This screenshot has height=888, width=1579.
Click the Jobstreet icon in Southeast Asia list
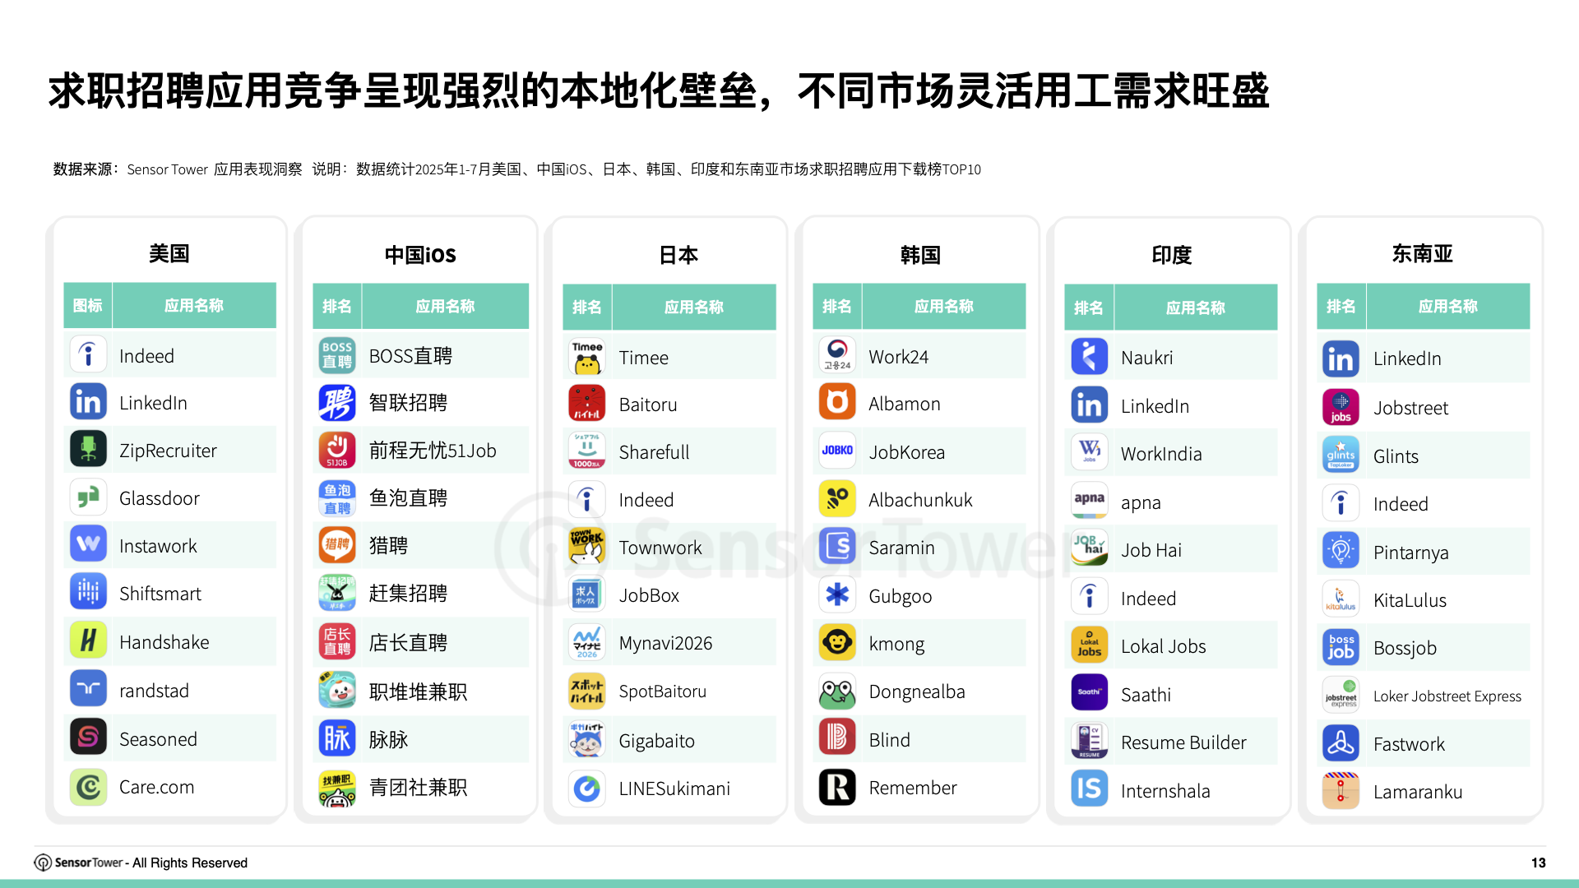click(1341, 407)
